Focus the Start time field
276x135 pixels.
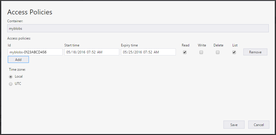click(92, 52)
